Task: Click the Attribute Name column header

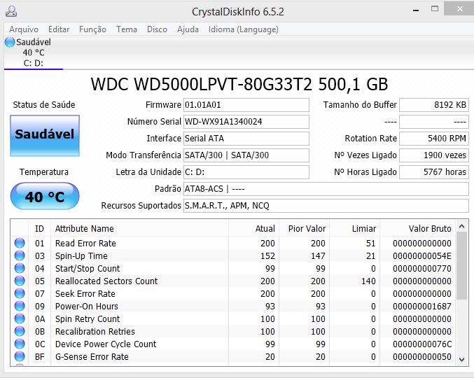Action: click(139, 228)
